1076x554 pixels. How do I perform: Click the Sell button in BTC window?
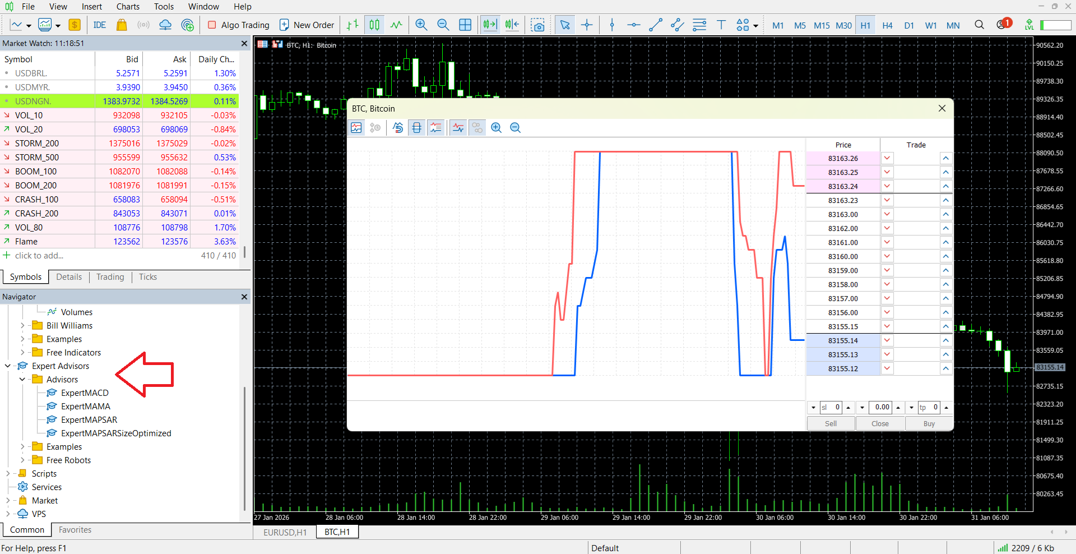point(831,423)
